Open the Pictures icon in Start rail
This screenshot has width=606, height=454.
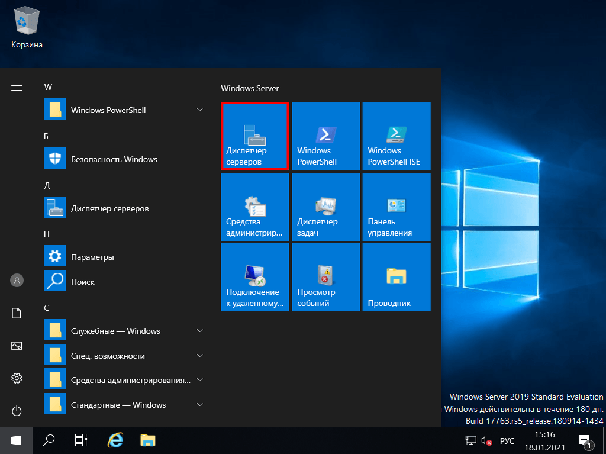(17, 345)
